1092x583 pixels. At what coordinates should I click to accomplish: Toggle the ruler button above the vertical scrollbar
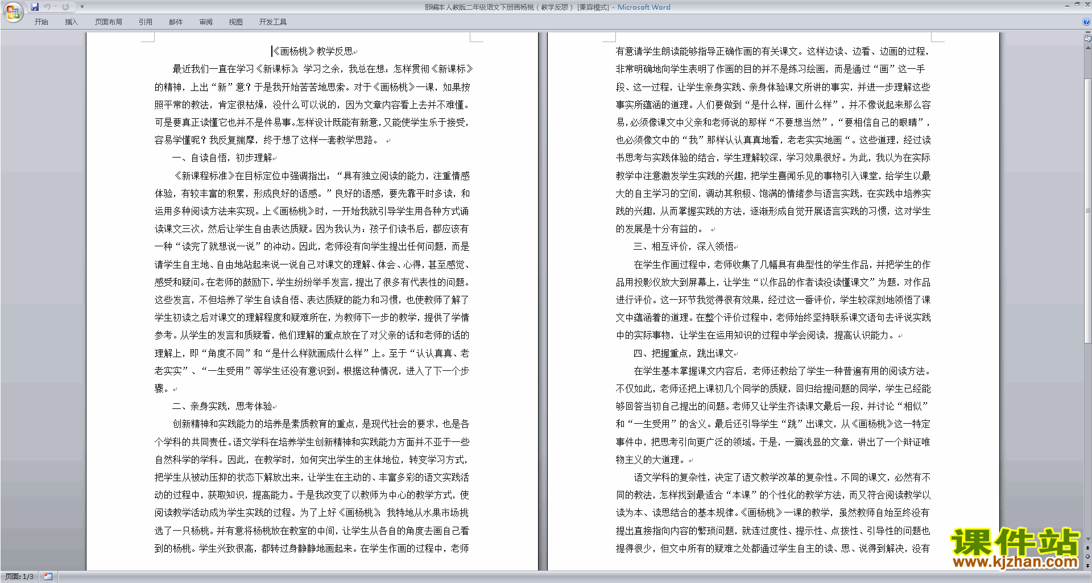coord(1087,39)
